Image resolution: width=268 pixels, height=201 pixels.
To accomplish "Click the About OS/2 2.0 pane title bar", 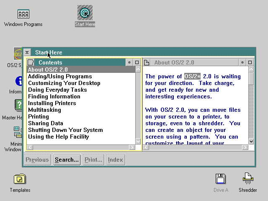I will tap(194, 62).
